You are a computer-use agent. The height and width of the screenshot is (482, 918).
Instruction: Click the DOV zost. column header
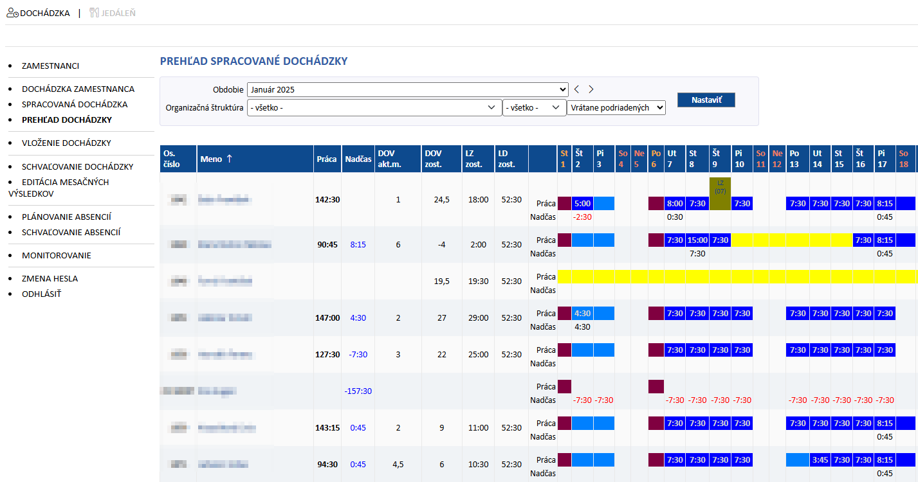(441, 159)
